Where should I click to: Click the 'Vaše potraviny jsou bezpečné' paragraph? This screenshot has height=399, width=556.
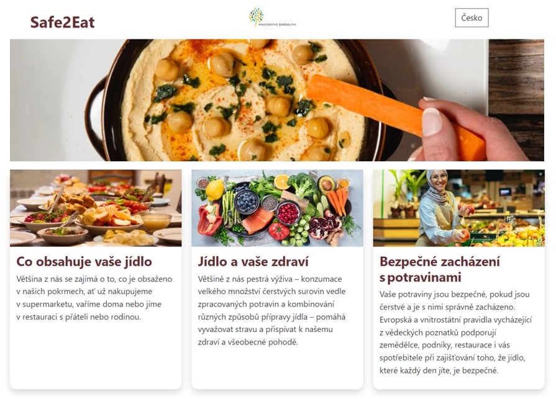(455, 332)
